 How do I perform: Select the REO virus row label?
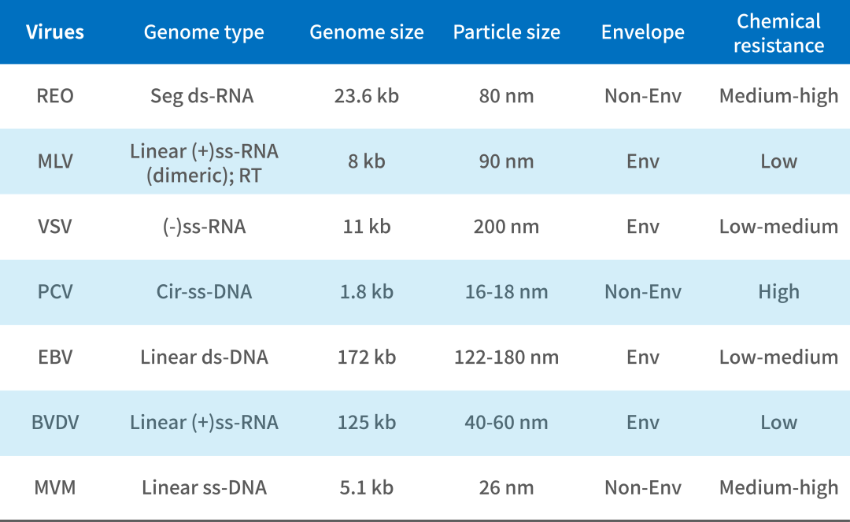pos(55,96)
